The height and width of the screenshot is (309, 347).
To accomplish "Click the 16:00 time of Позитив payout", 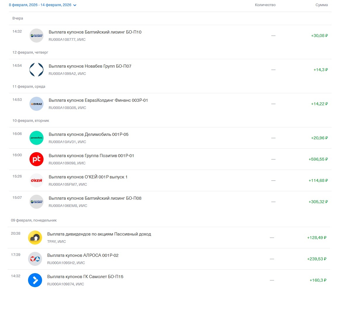I will [17, 155].
